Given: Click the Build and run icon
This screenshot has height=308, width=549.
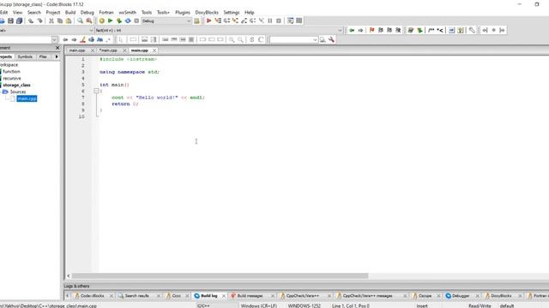Looking at the screenshot, I should tap(119, 21).
